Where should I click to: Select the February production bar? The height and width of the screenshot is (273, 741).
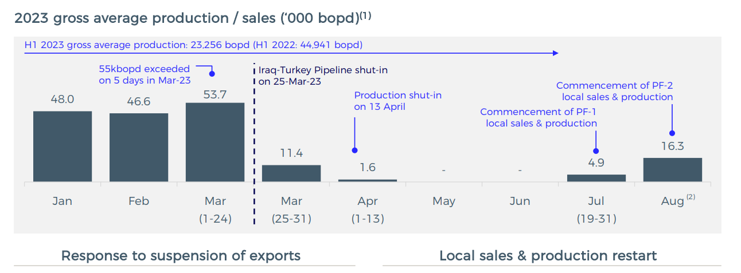(139, 147)
